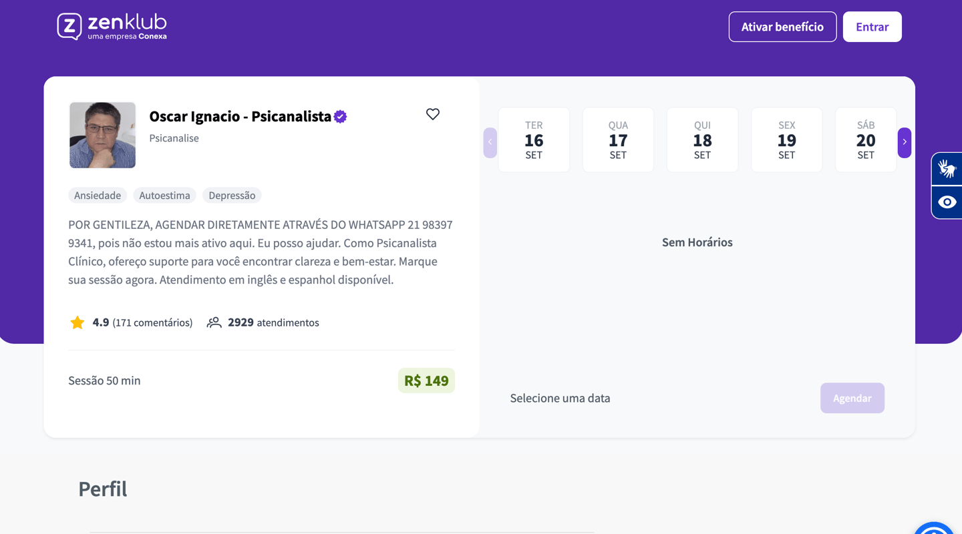This screenshot has width=962, height=534.
Task: Click the yellow rating star icon
Action: 77,323
